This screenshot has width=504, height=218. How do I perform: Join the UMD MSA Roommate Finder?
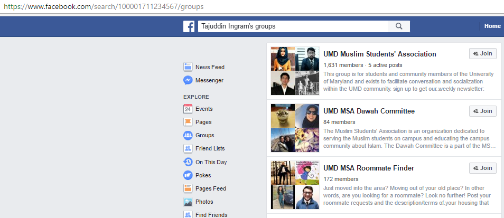click(482, 168)
